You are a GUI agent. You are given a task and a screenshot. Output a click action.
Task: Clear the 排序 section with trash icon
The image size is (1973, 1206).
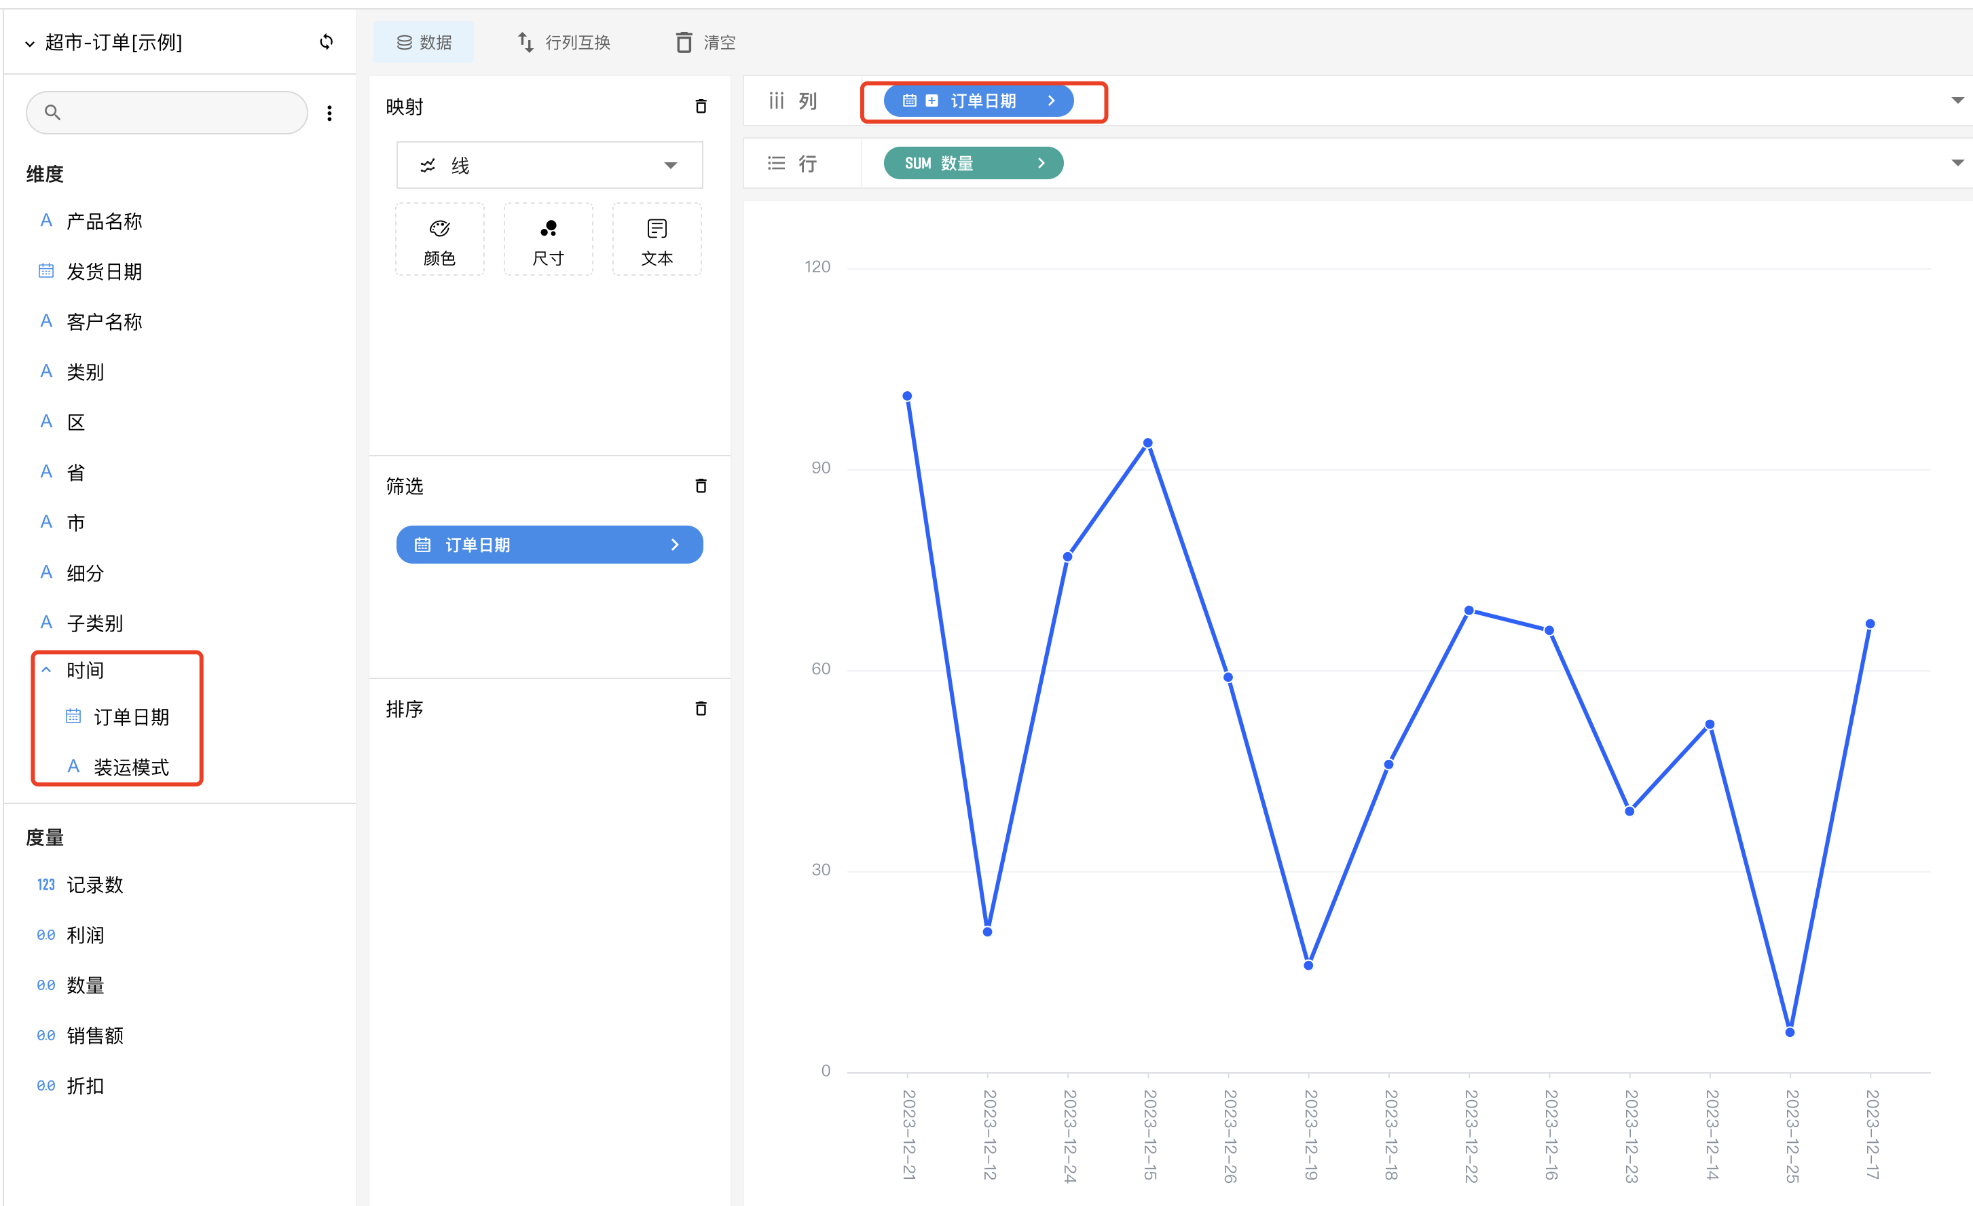[x=701, y=708]
